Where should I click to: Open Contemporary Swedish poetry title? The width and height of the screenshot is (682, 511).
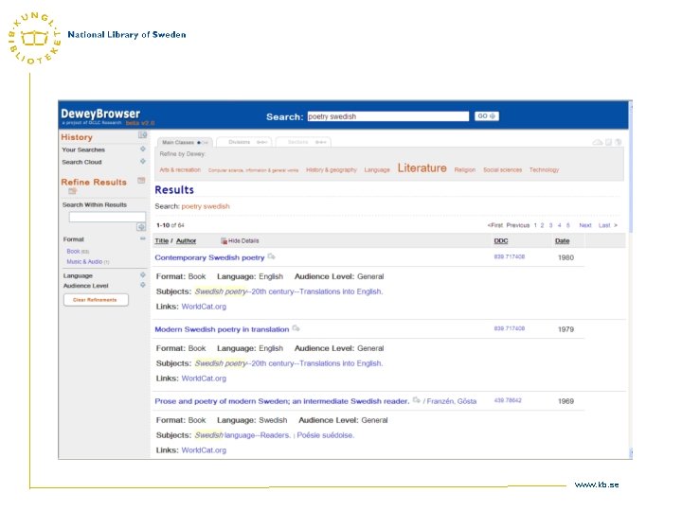(x=209, y=257)
